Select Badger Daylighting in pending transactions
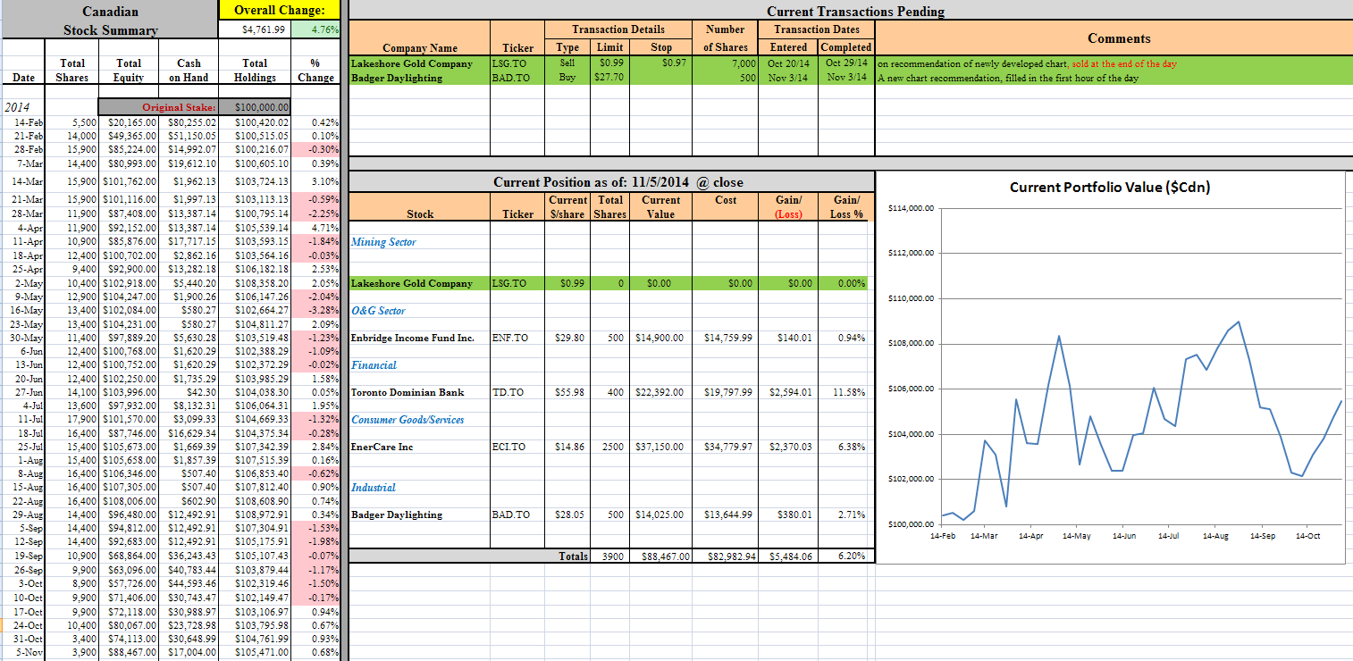The height and width of the screenshot is (661, 1353). pyautogui.click(x=419, y=78)
